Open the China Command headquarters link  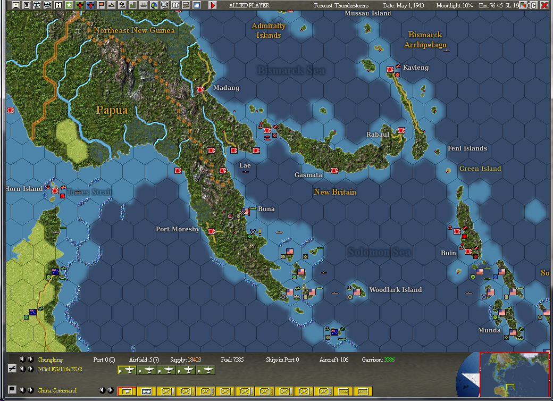[x=57, y=390]
